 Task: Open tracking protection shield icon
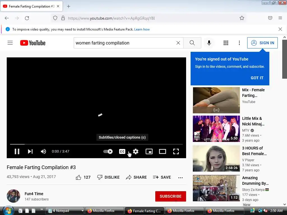(x=55, y=18)
